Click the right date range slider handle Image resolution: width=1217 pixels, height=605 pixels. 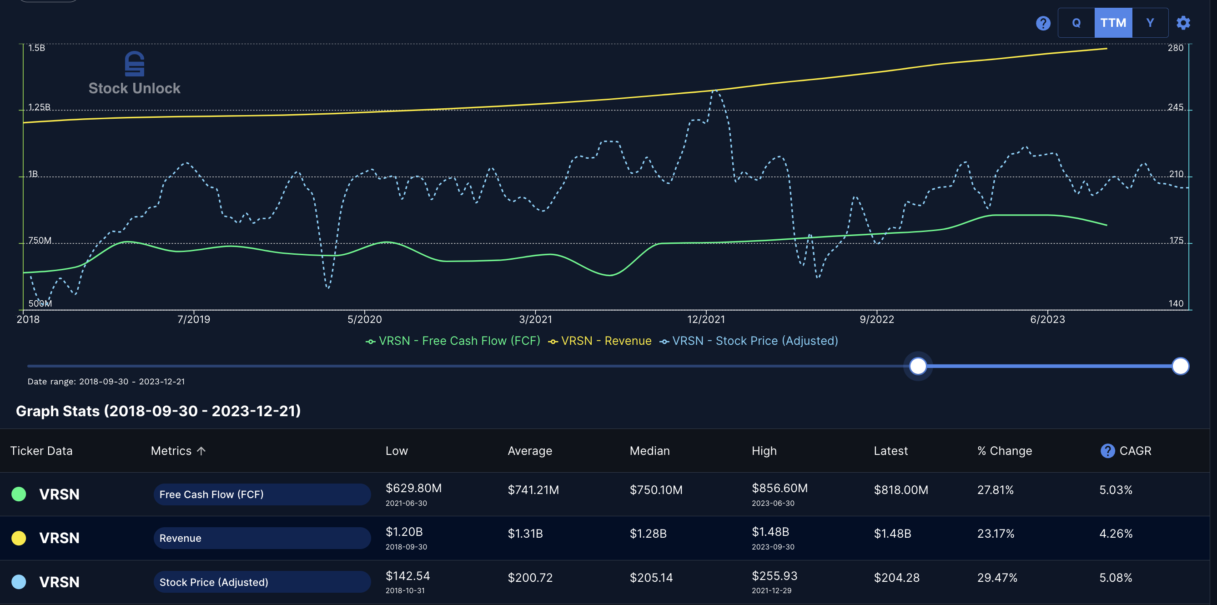(1180, 366)
